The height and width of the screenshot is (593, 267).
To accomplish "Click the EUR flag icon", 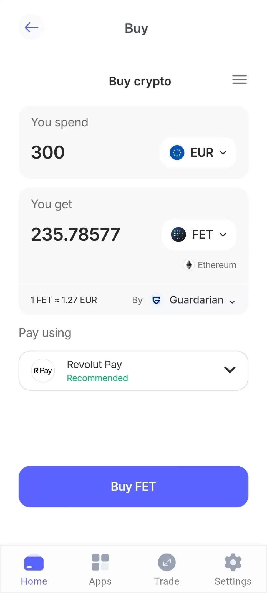I will pos(177,152).
